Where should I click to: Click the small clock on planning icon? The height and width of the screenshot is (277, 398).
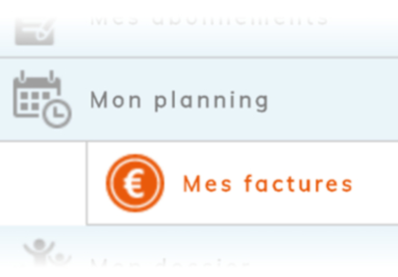(57, 113)
